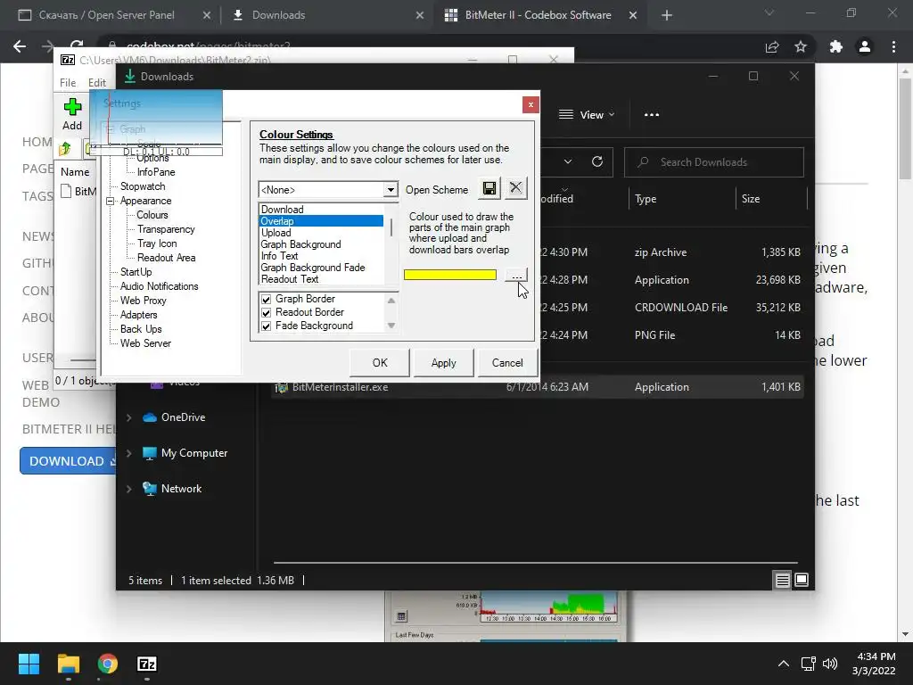This screenshot has width=913, height=685.
Task: Click OK in Settings dialog
Action: (380, 363)
